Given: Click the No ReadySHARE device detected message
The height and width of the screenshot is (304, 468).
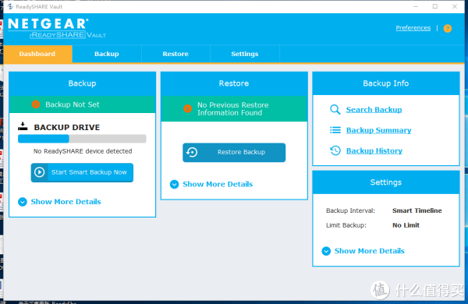Looking at the screenshot, I should click(83, 151).
